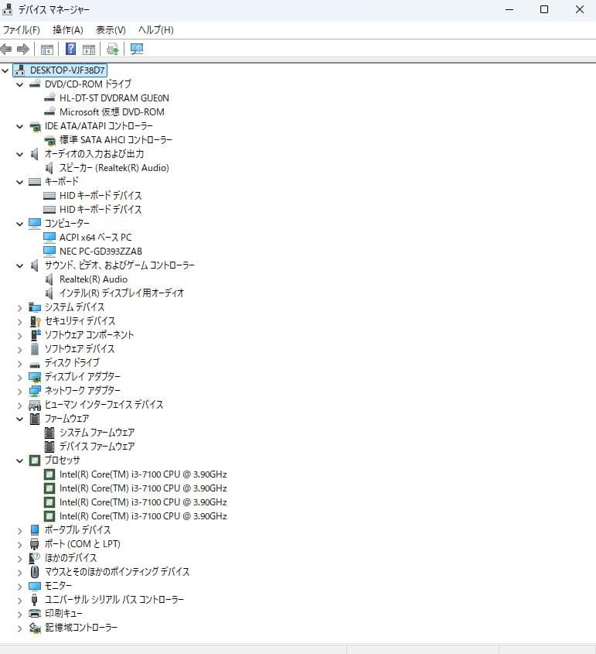The height and width of the screenshot is (654, 596).
Task: Open the ファイル(F) menu
Action: (x=21, y=30)
